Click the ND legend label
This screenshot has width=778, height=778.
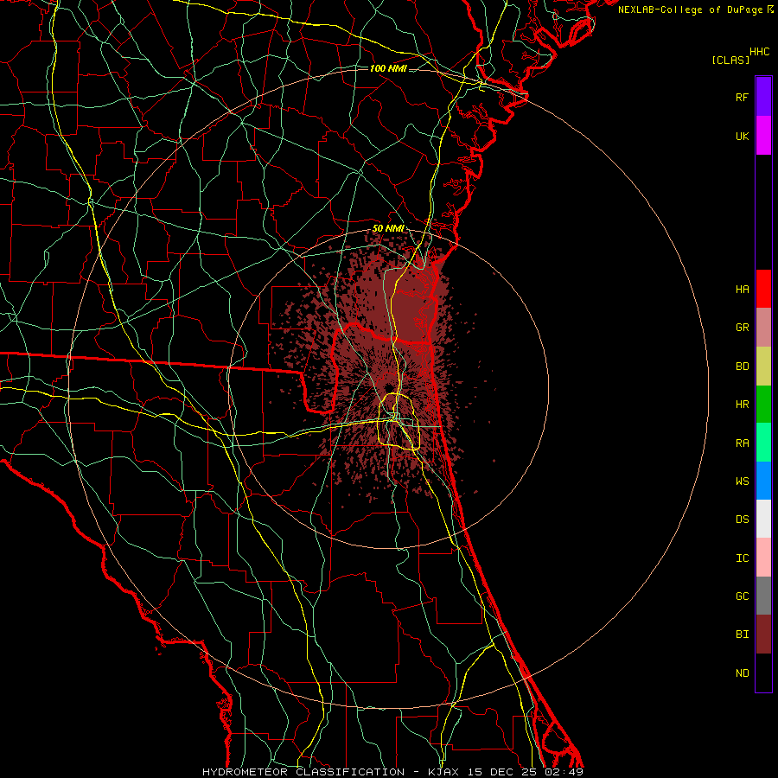point(742,673)
